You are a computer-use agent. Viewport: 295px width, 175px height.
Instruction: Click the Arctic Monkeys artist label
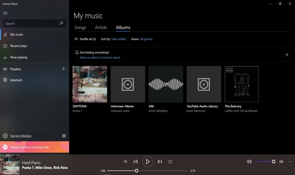[x=158, y=111]
